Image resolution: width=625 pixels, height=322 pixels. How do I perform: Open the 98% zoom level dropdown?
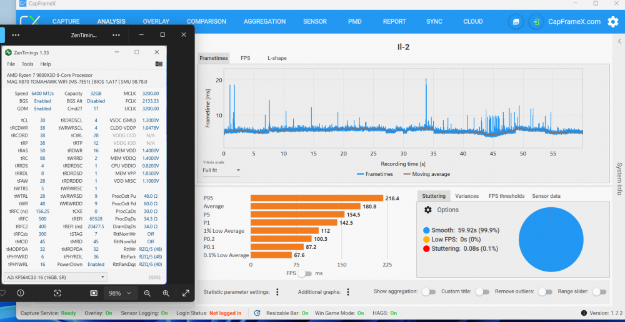121,293
